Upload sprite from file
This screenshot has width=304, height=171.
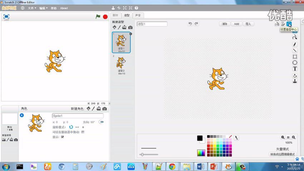99,108
